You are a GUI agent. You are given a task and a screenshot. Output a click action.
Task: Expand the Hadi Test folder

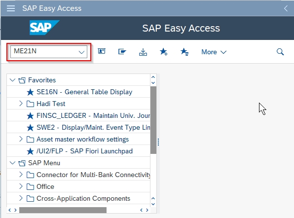coord(21,104)
